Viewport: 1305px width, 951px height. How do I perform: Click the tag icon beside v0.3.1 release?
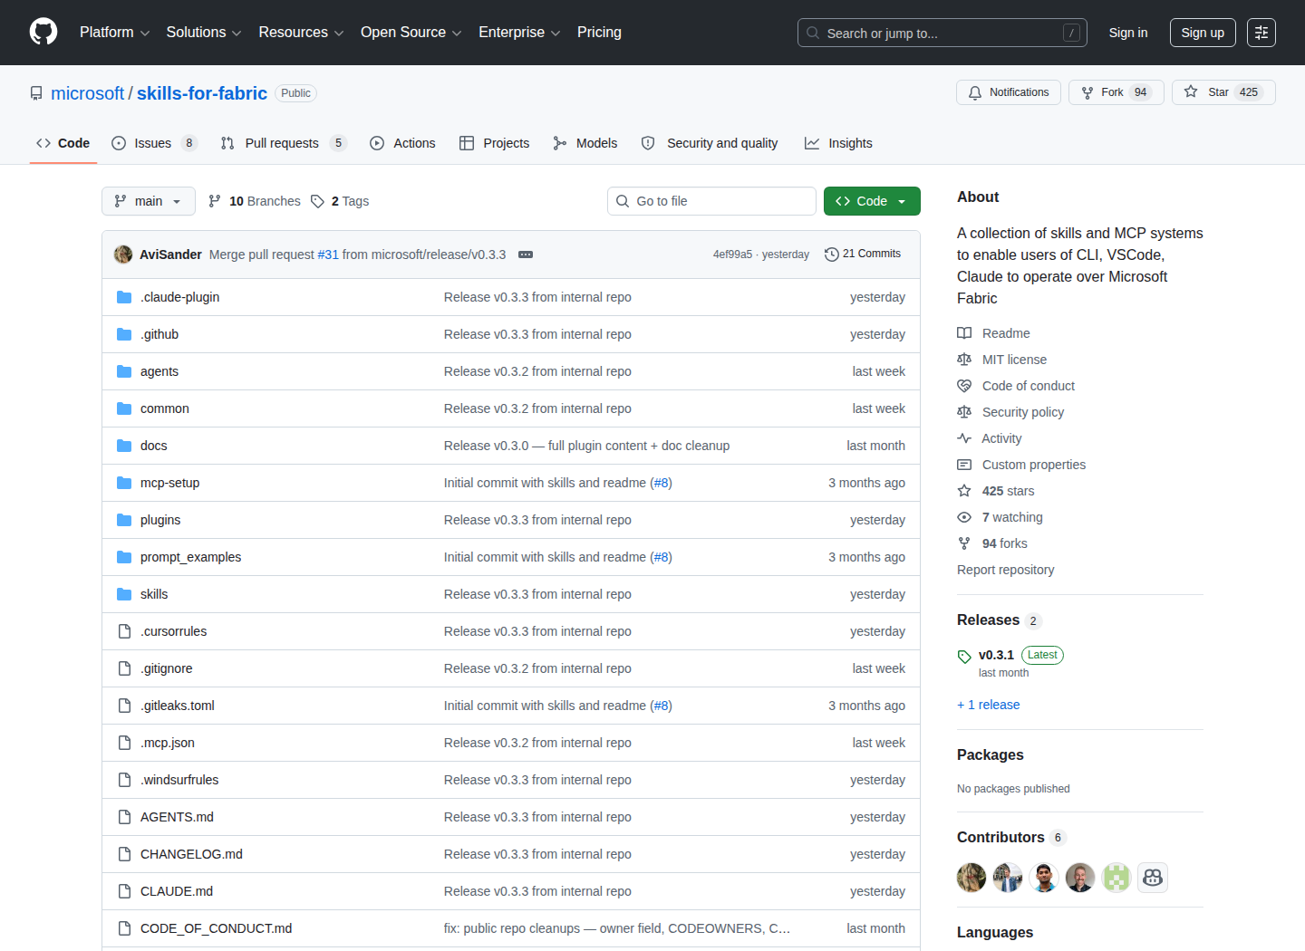(964, 657)
